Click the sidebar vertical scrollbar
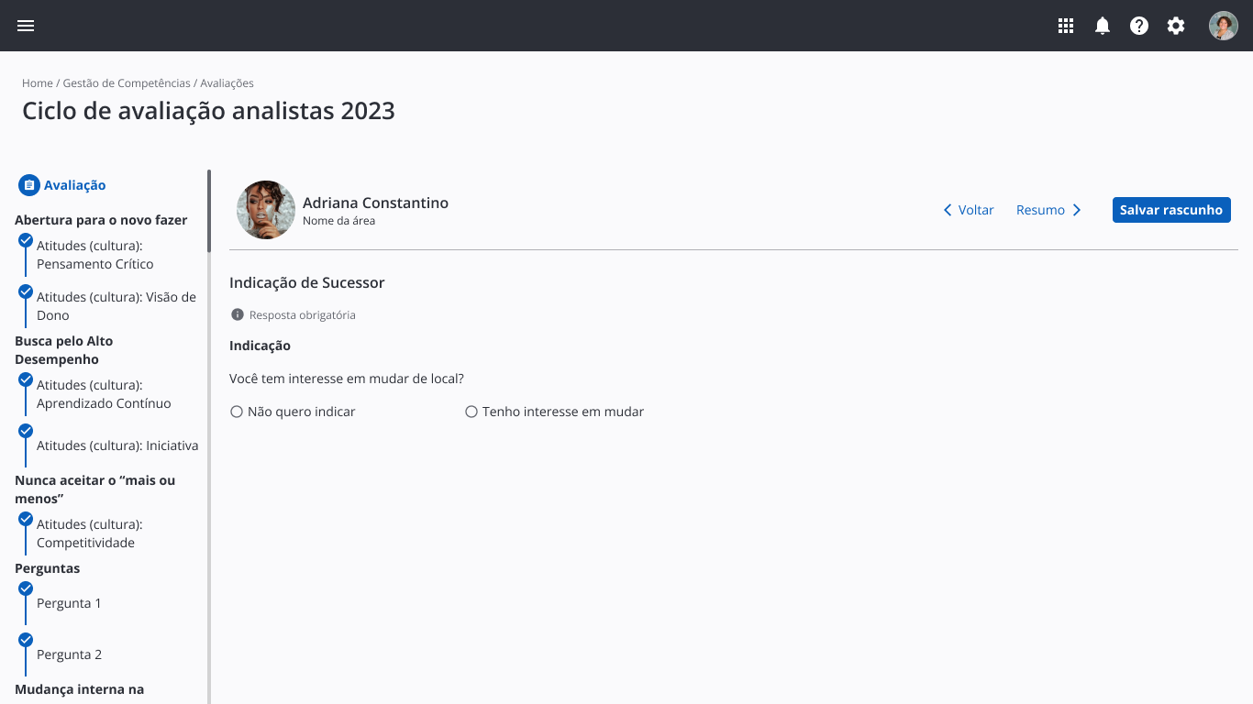This screenshot has height=704, width=1253. tap(209, 211)
